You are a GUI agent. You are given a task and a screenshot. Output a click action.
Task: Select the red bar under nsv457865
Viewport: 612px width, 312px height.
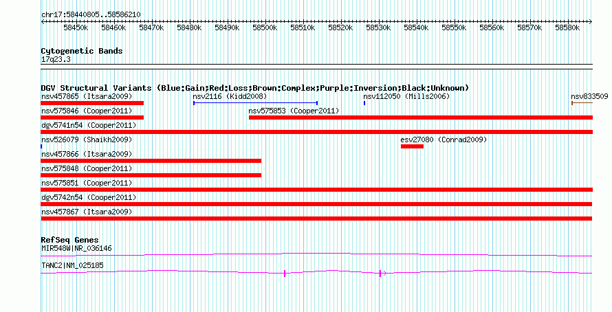click(92, 103)
